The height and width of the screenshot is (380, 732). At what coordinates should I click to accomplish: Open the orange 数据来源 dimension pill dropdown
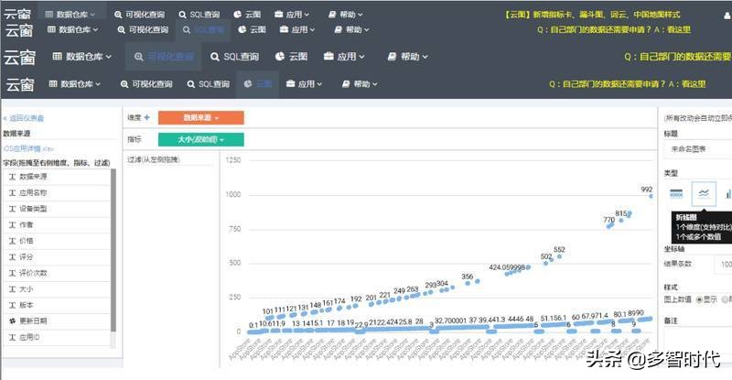[200, 118]
